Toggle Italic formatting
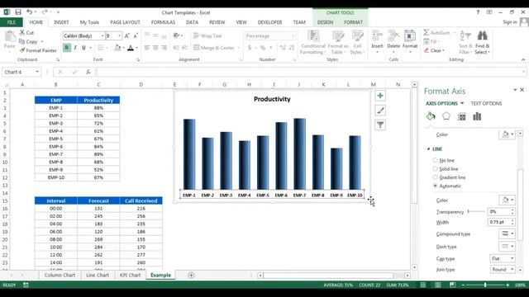529x297 pixels. click(x=75, y=48)
